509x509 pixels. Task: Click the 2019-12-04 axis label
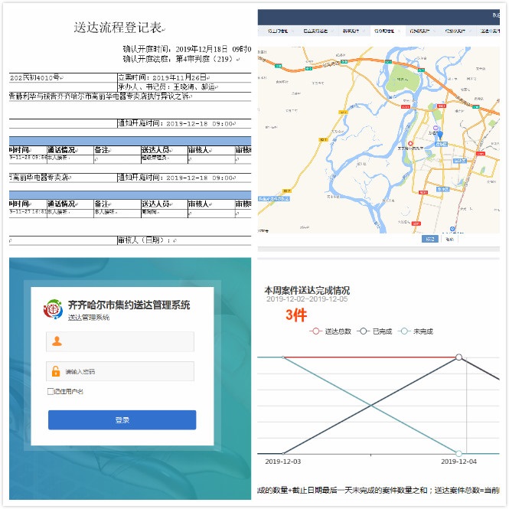point(458,462)
